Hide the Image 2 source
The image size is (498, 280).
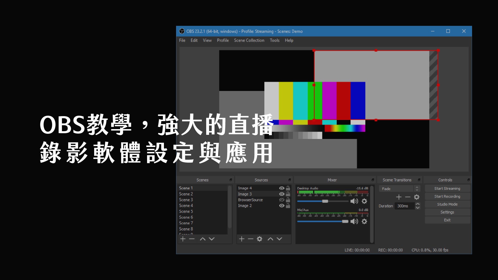(282, 206)
